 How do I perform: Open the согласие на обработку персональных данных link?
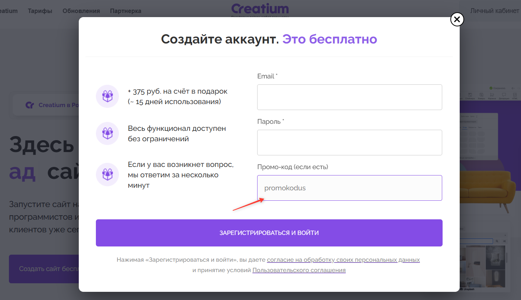click(x=343, y=259)
